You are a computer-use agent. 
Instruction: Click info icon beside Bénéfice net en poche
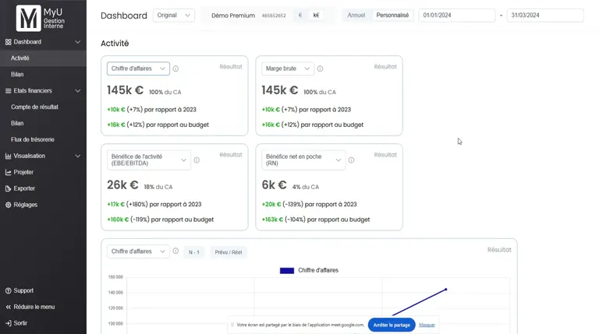351,160
